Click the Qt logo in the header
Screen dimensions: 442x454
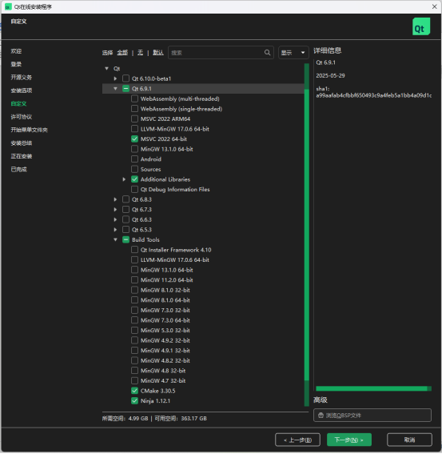[421, 26]
